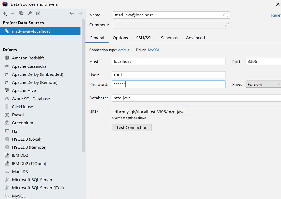The width and height of the screenshot is (281, 199).
Task: Switch to the General tab
Action: coord(97,38)
